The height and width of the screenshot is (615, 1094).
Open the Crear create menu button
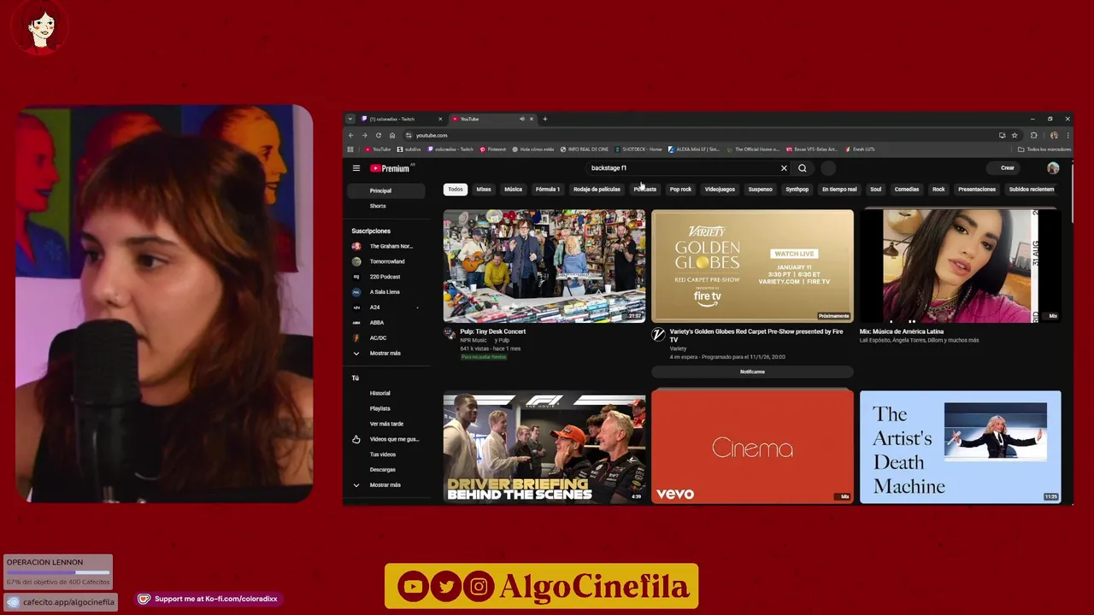pos(1008,168)
